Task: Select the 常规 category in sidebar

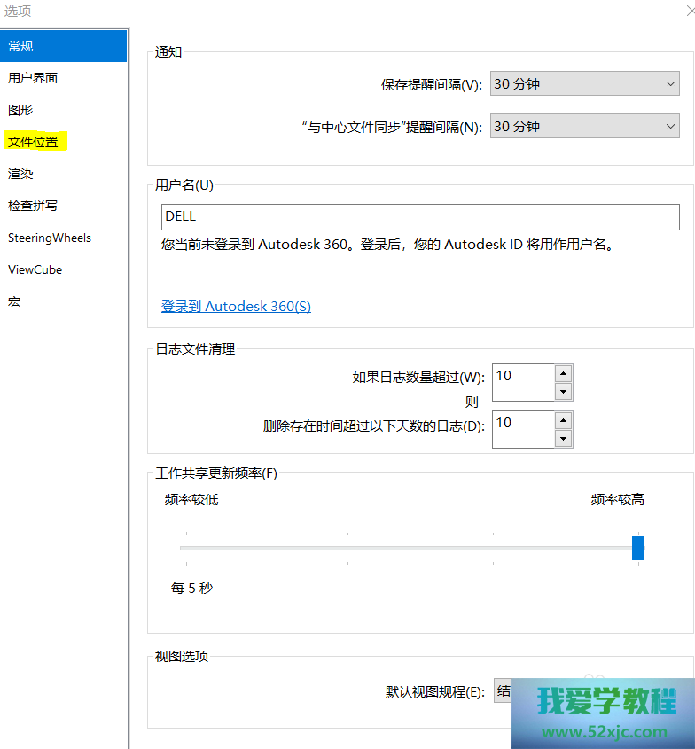Action: [62, 46]
